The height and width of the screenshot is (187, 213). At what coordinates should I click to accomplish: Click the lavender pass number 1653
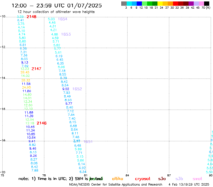(x=66, y=34)
